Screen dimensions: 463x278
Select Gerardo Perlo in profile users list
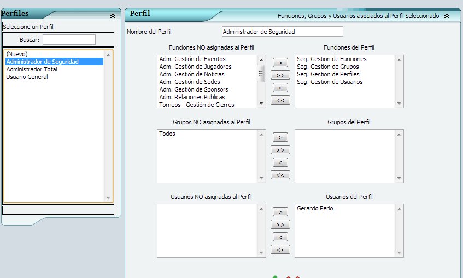(315, 208)
